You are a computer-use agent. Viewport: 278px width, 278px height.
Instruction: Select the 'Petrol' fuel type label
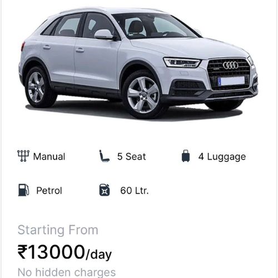49,191
